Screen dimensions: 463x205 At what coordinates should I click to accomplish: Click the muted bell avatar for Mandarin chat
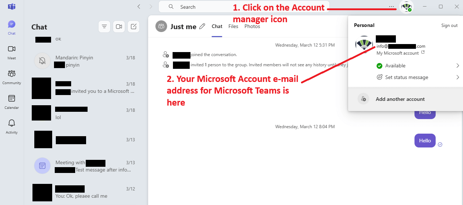point(42,61)
